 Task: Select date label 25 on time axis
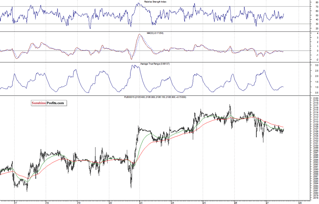pos(204,202)
